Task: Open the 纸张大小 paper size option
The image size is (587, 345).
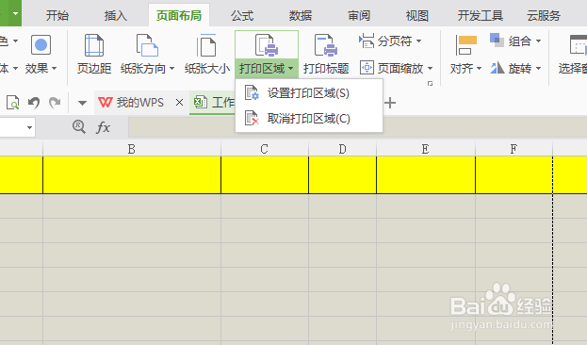Action: point(206,55)
